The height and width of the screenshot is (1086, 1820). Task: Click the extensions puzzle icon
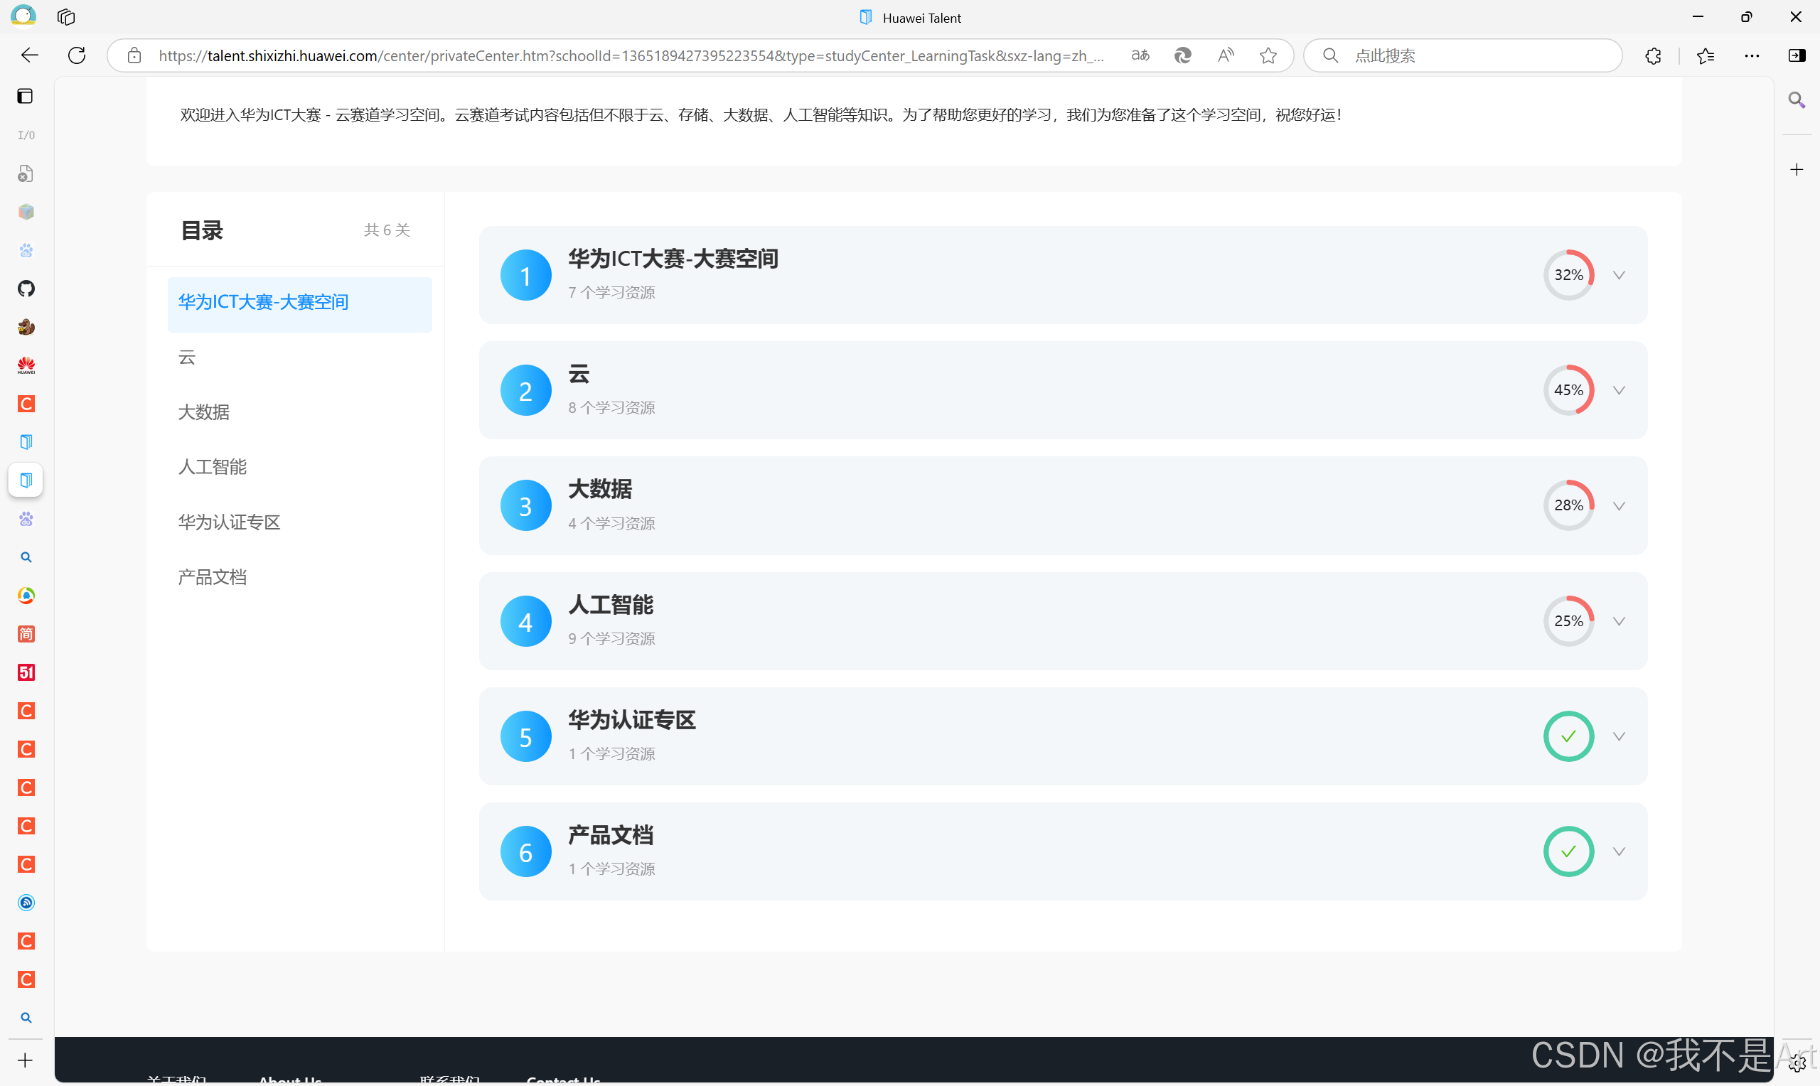(1652, 55)
